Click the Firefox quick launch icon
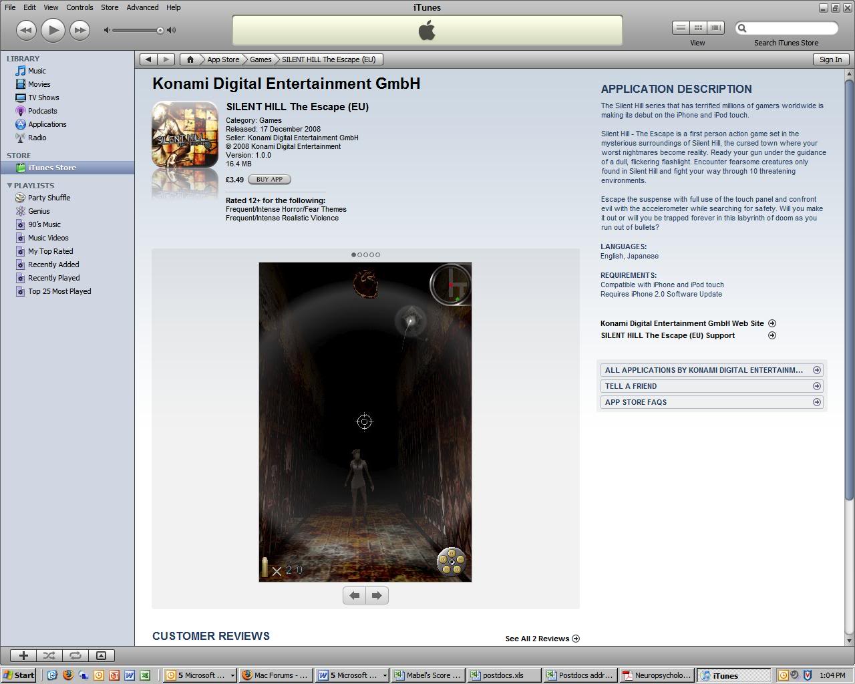Image resolution: width=855 pixels, height=684 pixels. (67, 675)
